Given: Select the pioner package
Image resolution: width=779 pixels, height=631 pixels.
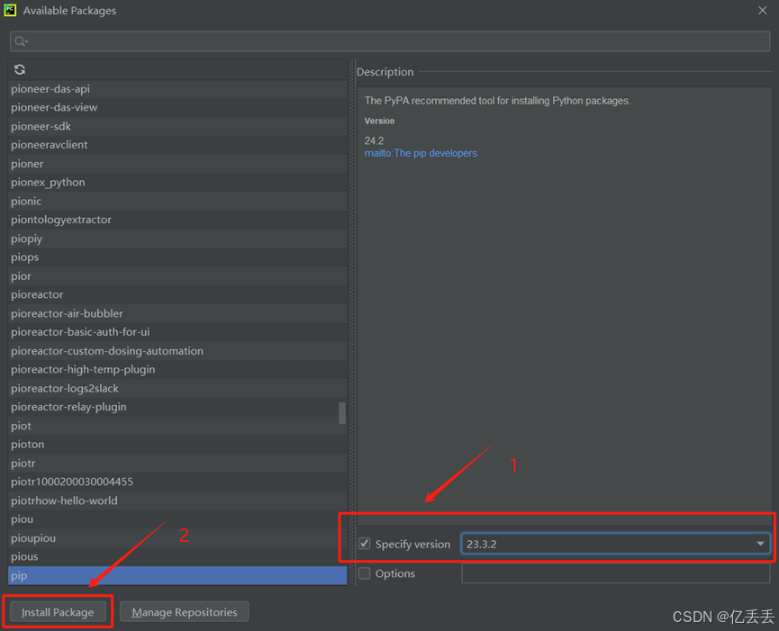Looking at the screenshot, I should 177,164.
